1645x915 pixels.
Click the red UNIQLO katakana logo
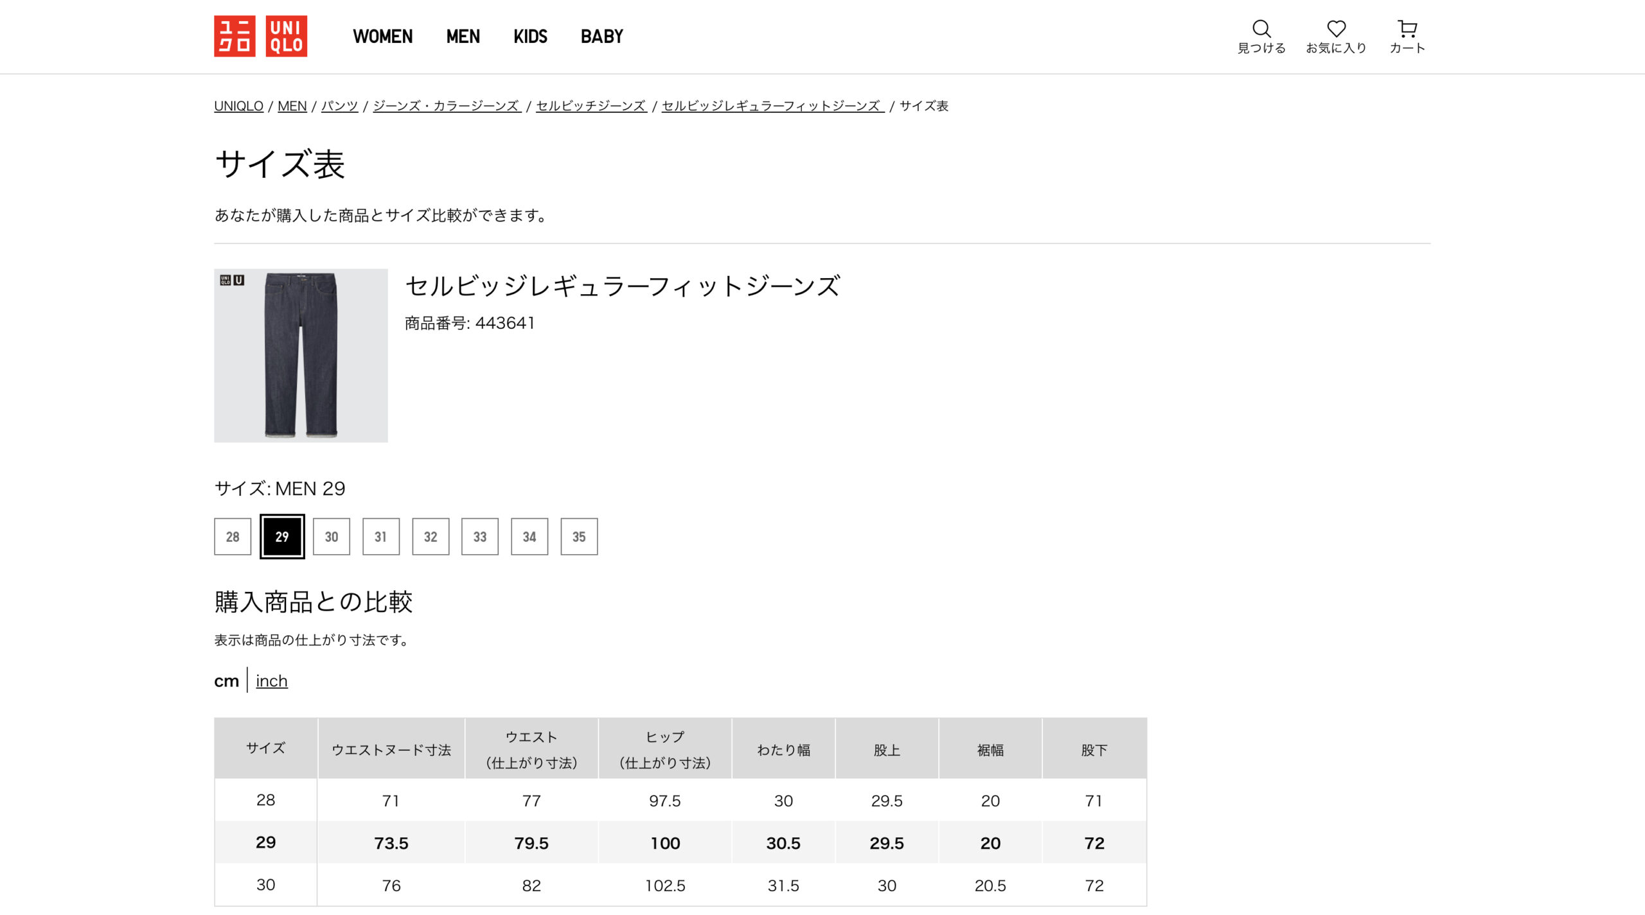pyautogui.click(x=235, y=36)
